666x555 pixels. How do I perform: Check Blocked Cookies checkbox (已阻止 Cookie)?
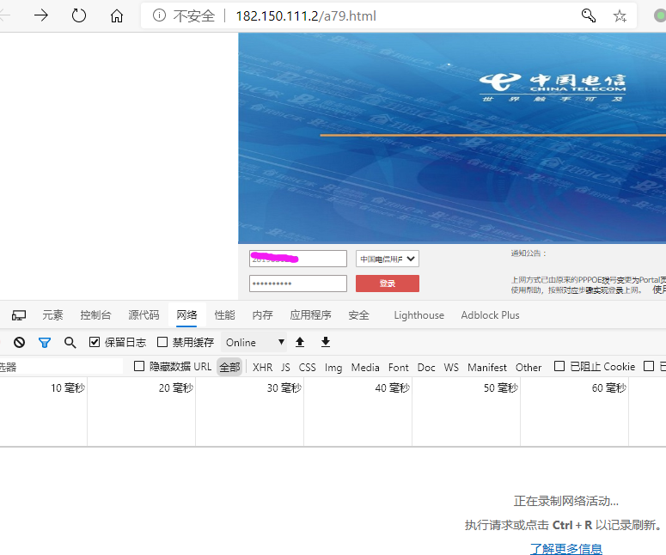pos(559,366)
